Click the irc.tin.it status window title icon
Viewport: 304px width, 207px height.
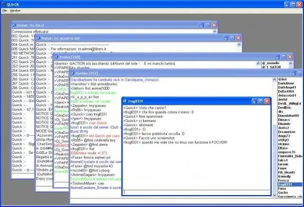(14, 25)
